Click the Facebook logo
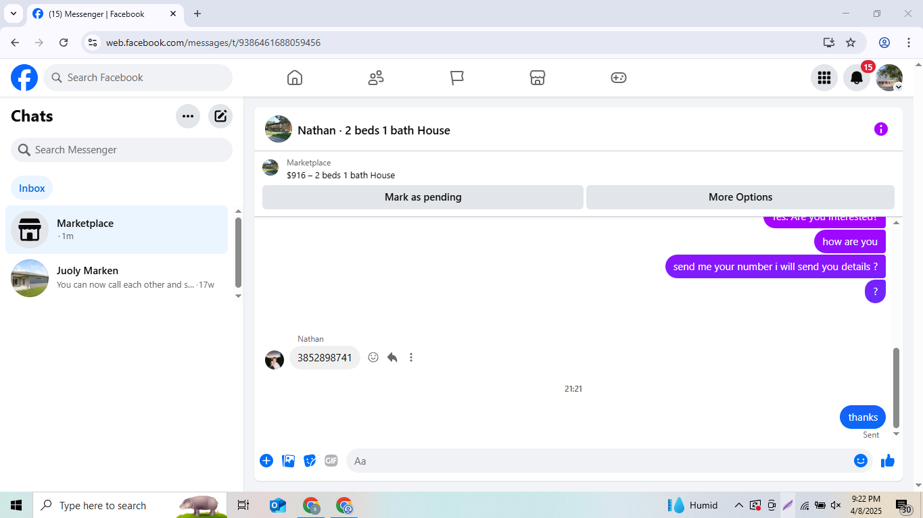Viewport: 923px width, 518px height. pos(24,78)
